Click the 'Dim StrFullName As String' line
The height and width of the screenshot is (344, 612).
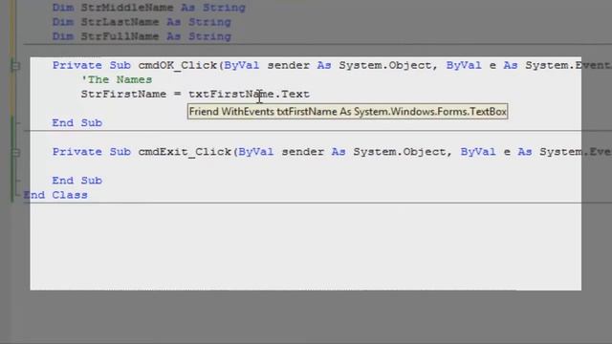[142, 36]
